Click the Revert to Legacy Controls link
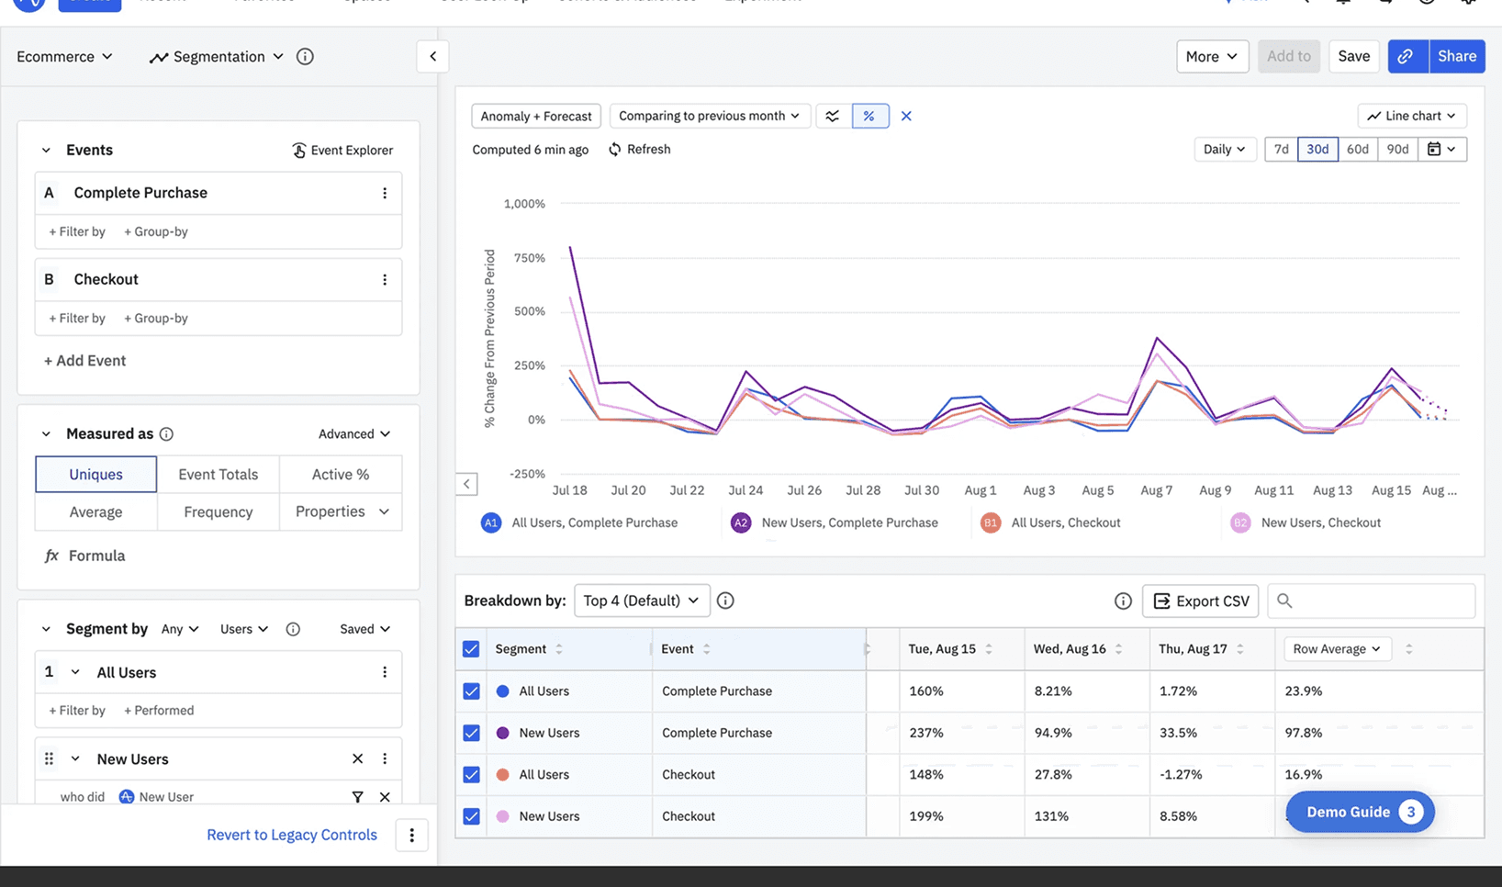The height and width of the screenshot is (887, 1502). click(x=292, y=835)
